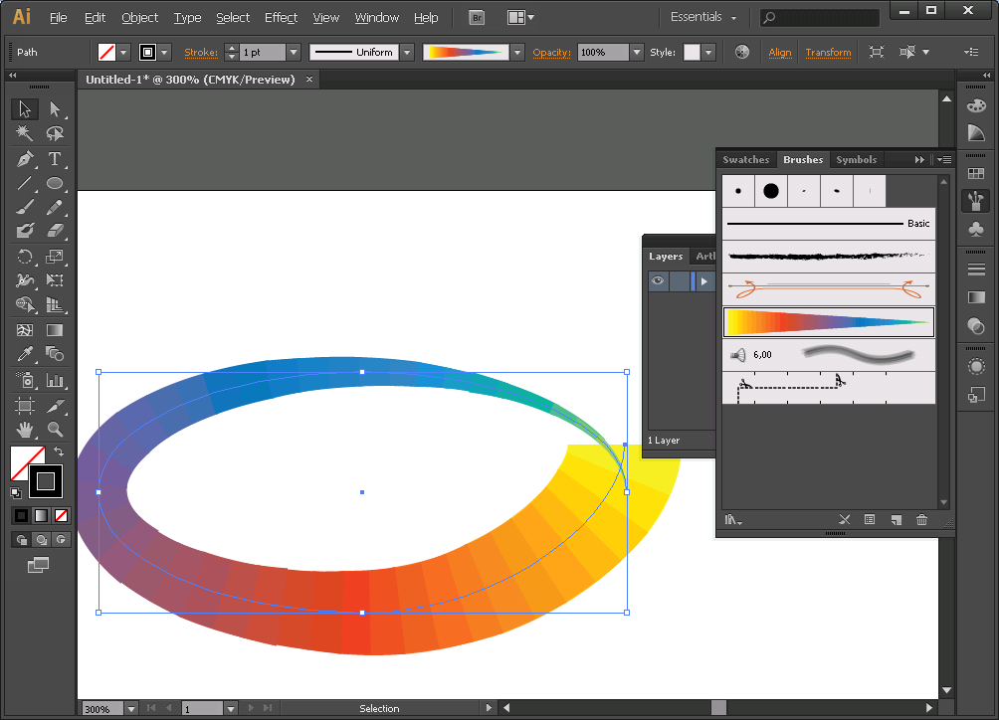This screenshot has height=720, width=999.
Task: Pick the Magic Wand tool
Action: [x=24, y=133]
